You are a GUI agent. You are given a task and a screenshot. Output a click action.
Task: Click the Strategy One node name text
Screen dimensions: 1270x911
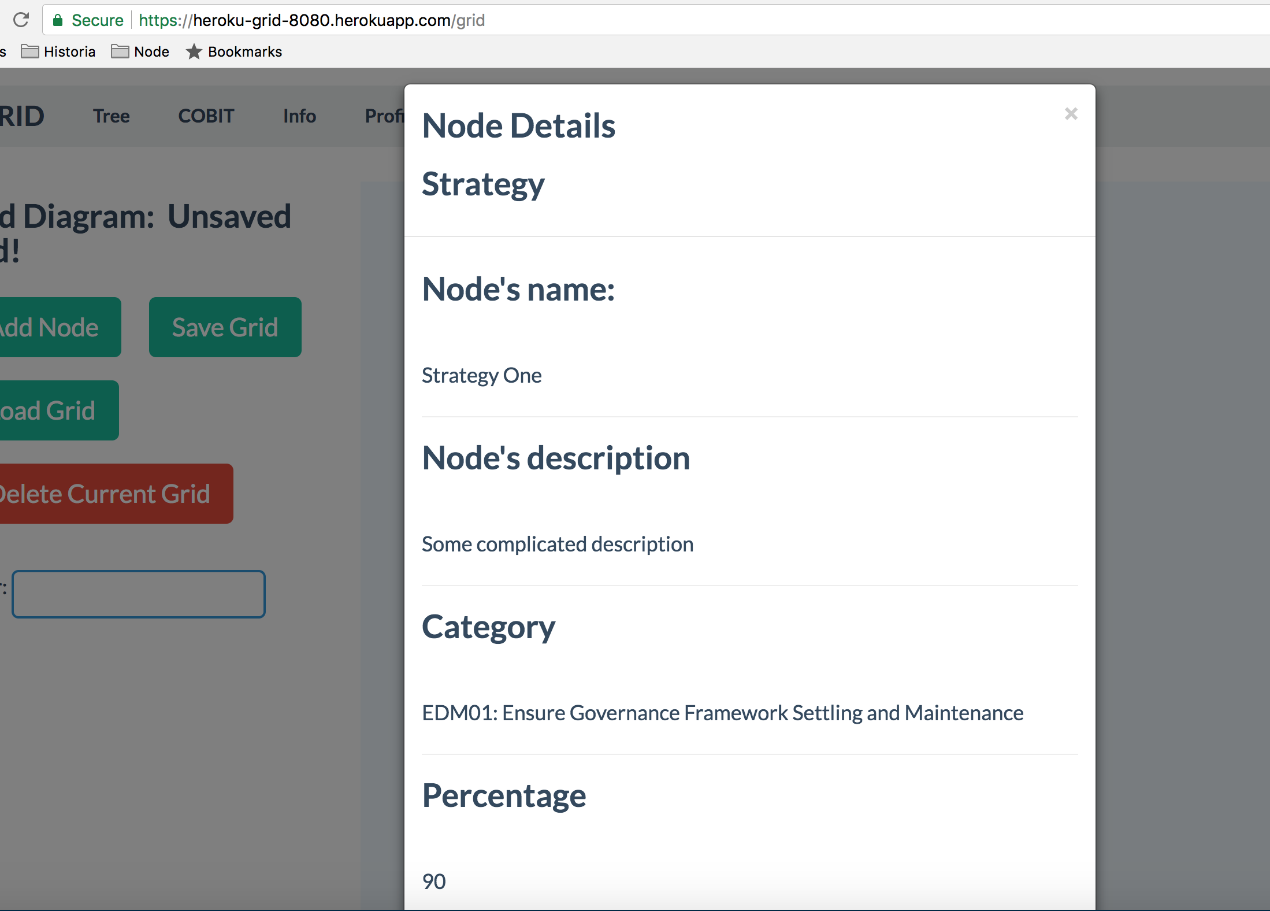click(x=481, y=376)
